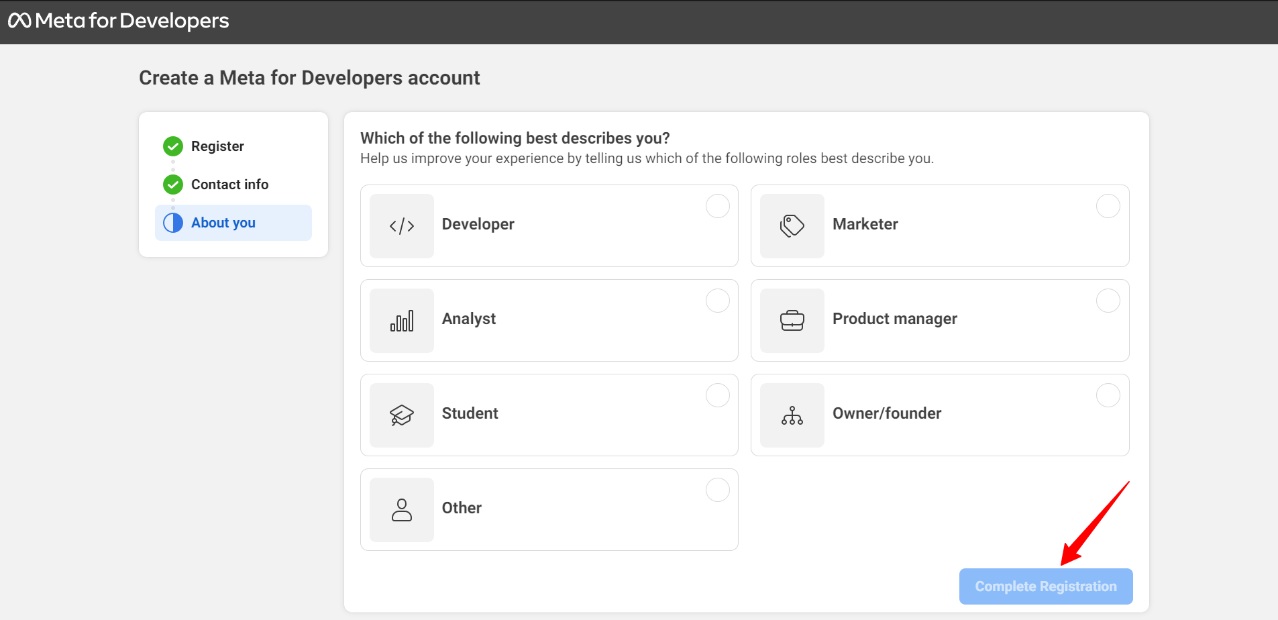Choose the Analyst radio button
Image resolution: width=1278 pixels, height=620 pixels.
click(x=718, y=301)
